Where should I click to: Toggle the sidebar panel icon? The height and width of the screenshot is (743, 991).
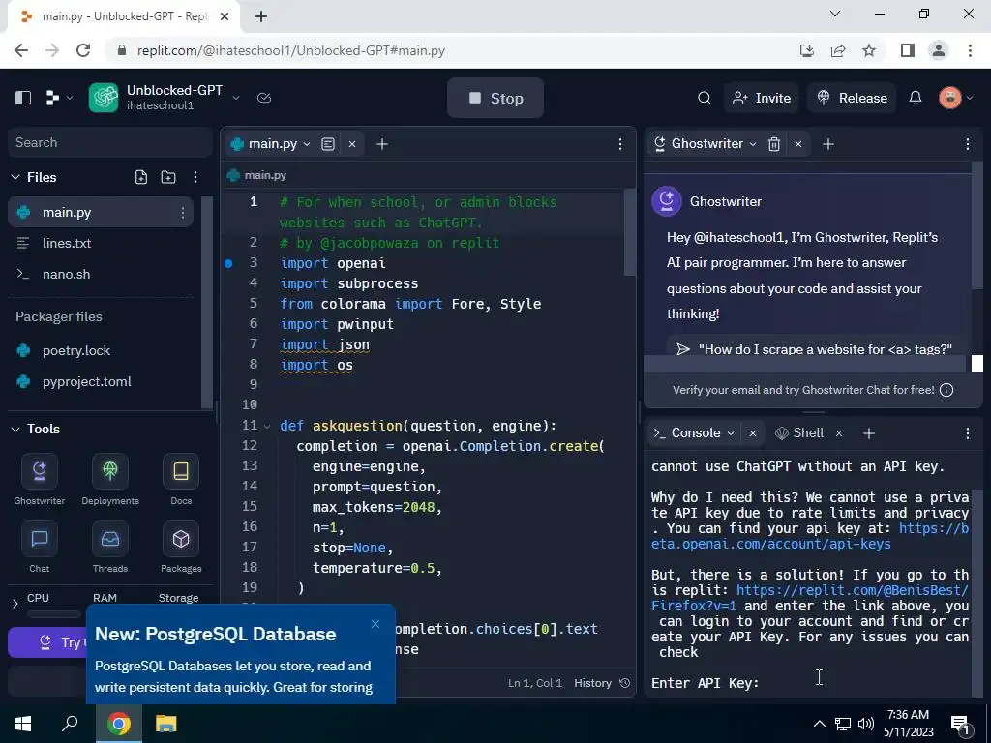[23, 98]
